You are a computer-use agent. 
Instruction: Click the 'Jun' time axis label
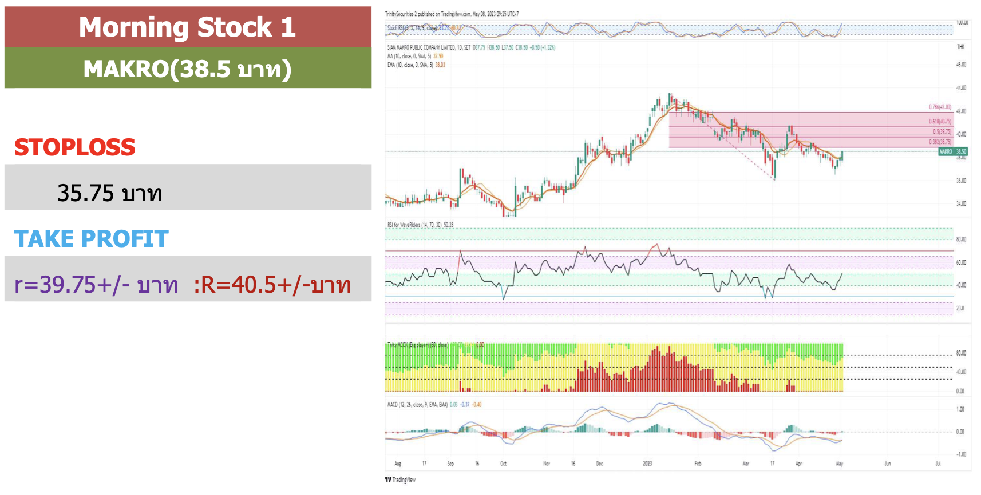(x=888, y=464)
